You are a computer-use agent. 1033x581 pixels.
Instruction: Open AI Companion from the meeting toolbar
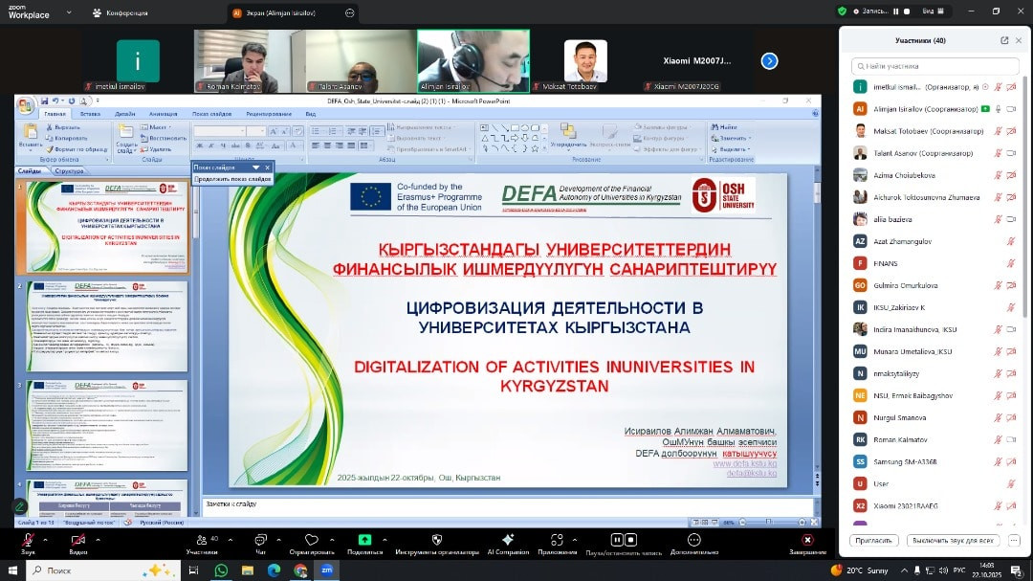pos(508,541)
